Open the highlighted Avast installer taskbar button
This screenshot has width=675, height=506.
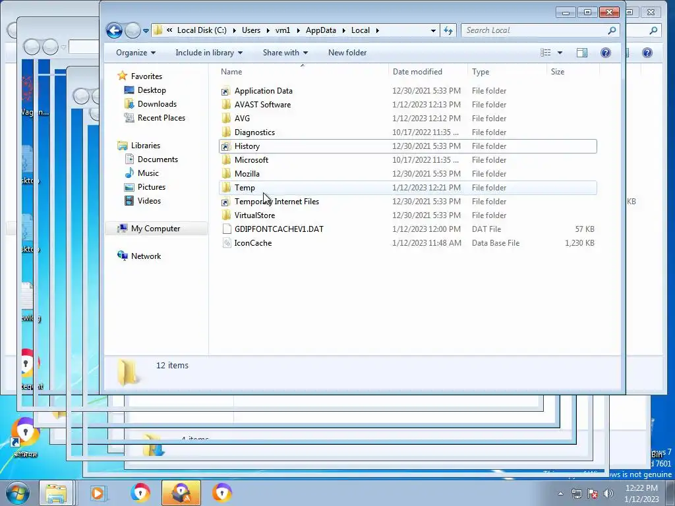(181, 493)
